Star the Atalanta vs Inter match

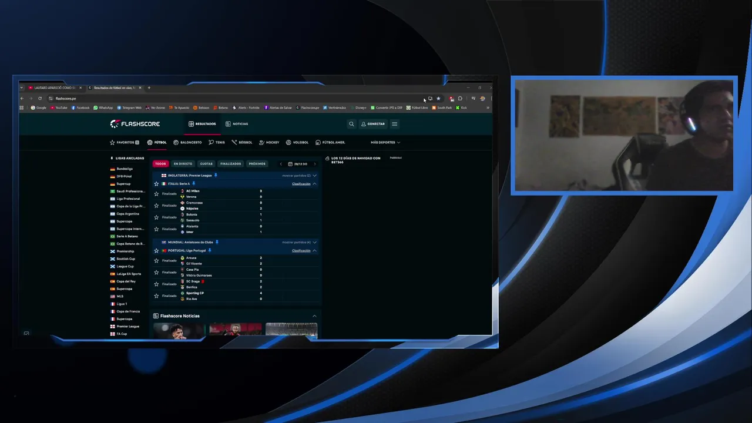click(156, 229)
